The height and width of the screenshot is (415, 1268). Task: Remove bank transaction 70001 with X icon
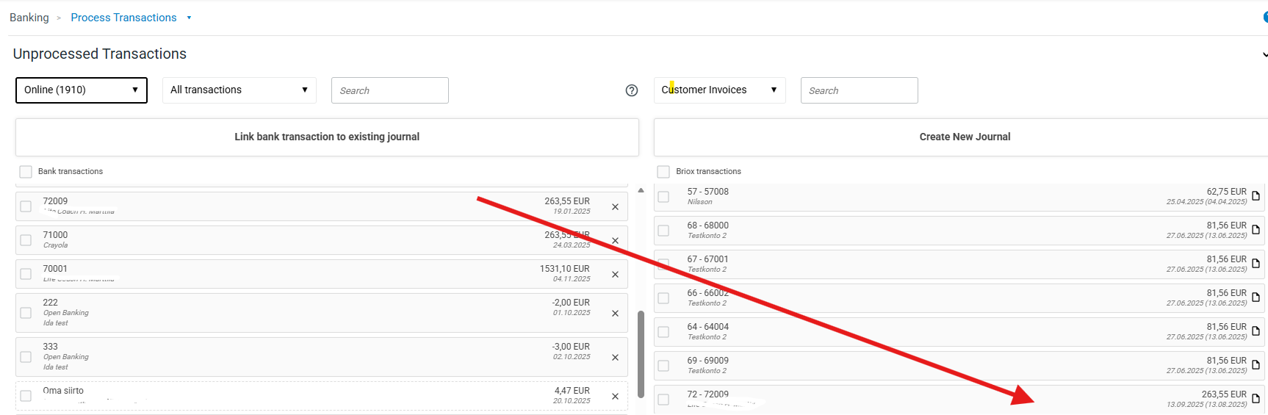[615, 275]
